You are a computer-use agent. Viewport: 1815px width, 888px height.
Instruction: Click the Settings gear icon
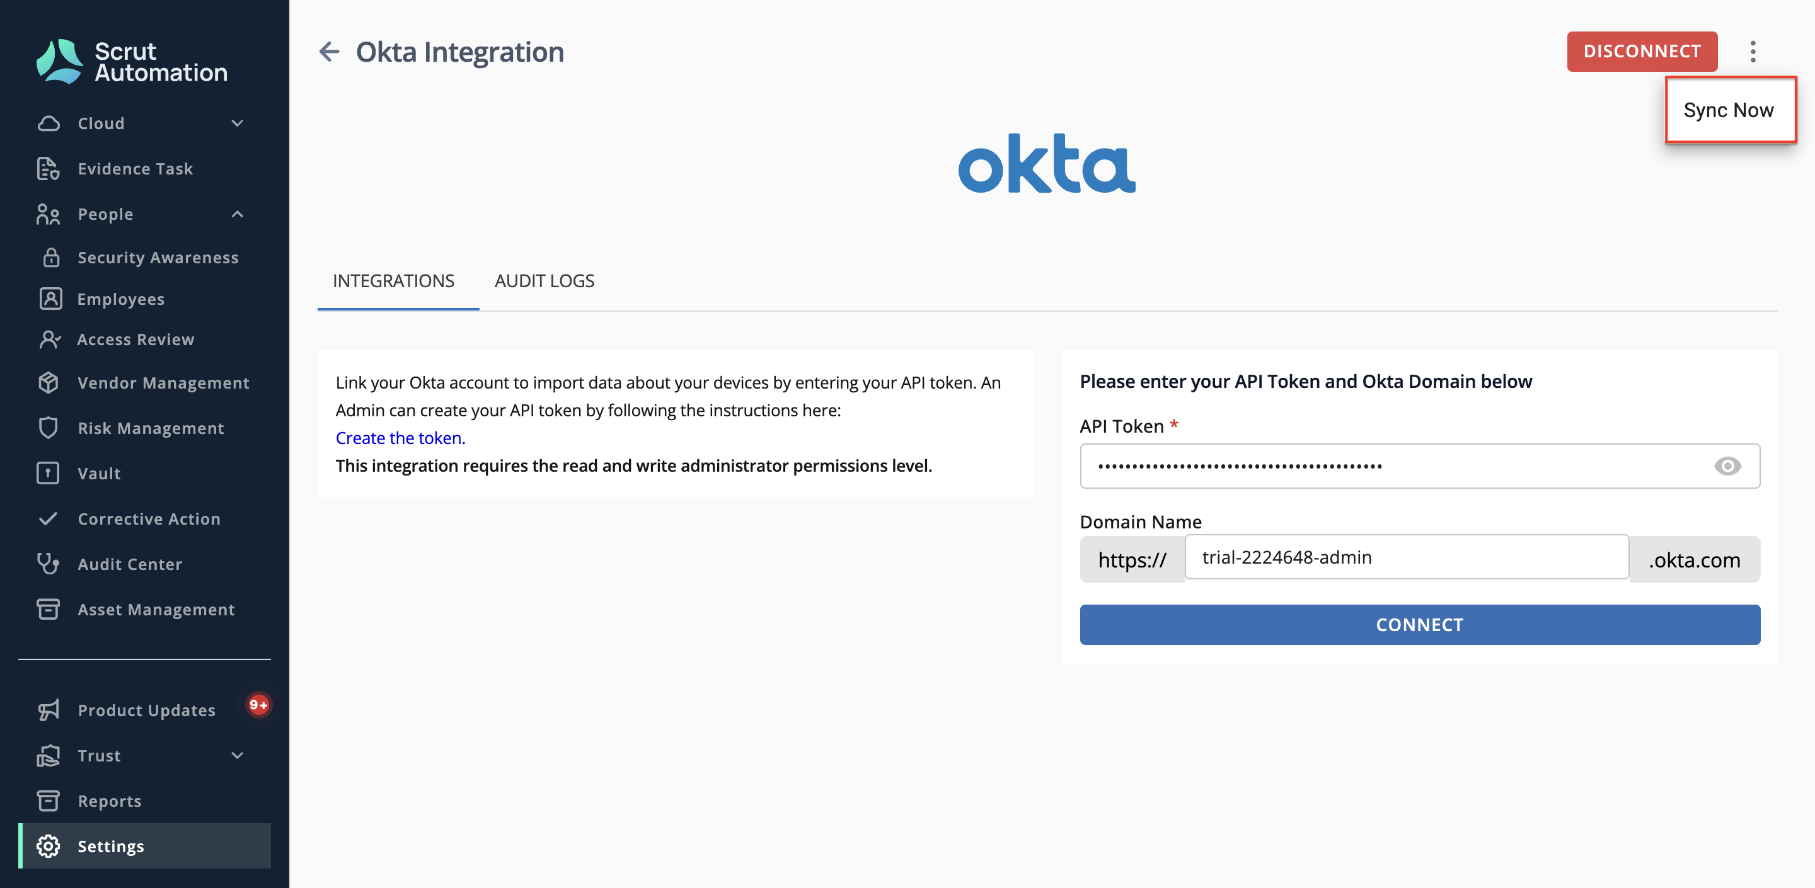48,846
